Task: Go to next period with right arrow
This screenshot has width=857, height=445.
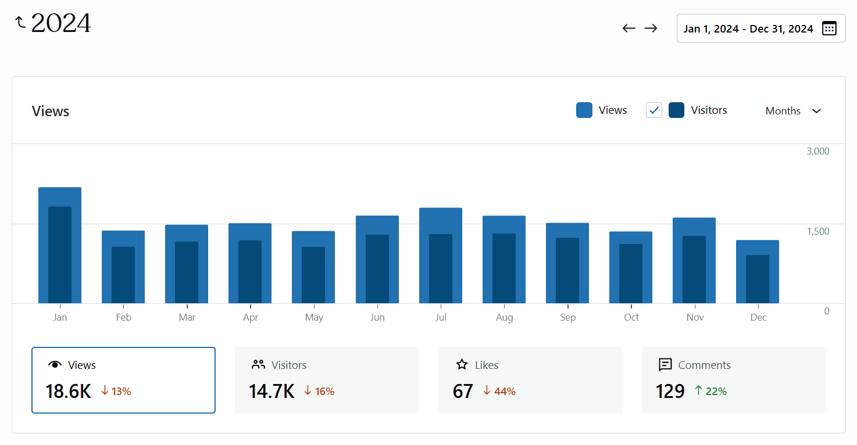Action: point(651,28)
